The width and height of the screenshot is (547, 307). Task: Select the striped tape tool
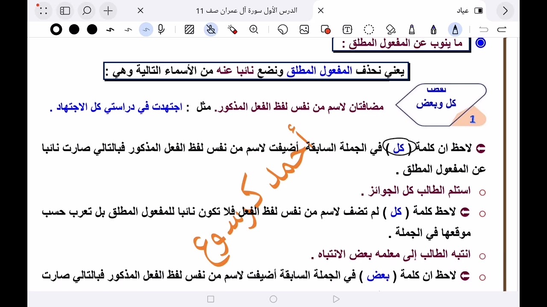coord(189,29)
